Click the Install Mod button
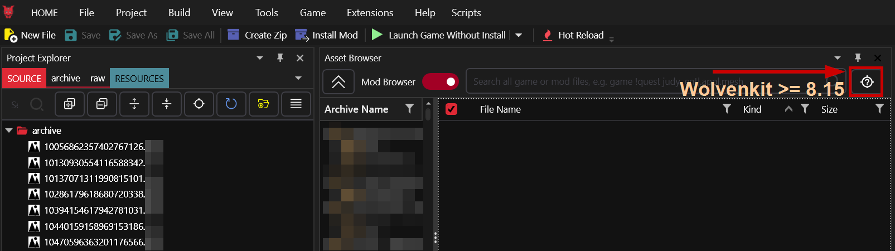This screenshot has width=895, height=251. pos(326,35)
